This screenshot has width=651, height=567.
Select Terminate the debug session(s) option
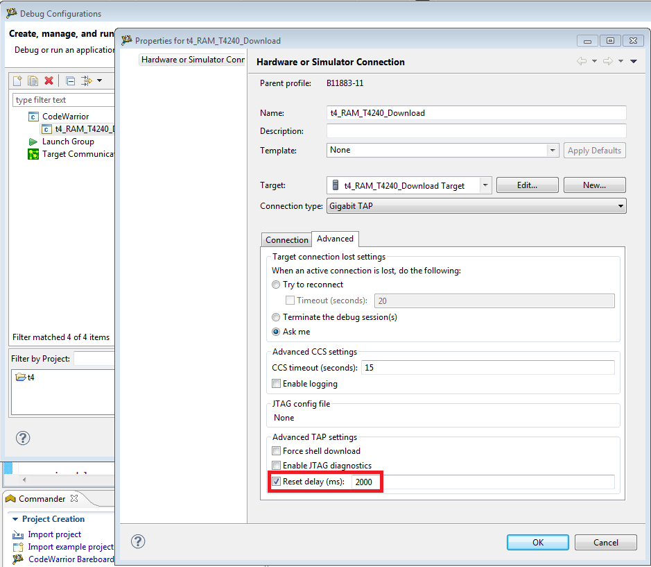click(276, 317)
